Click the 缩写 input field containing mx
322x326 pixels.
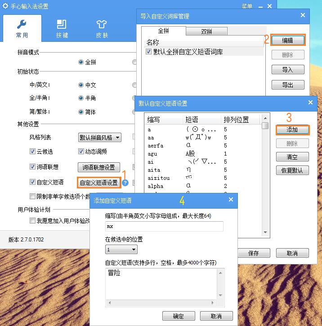click(164, 226)
